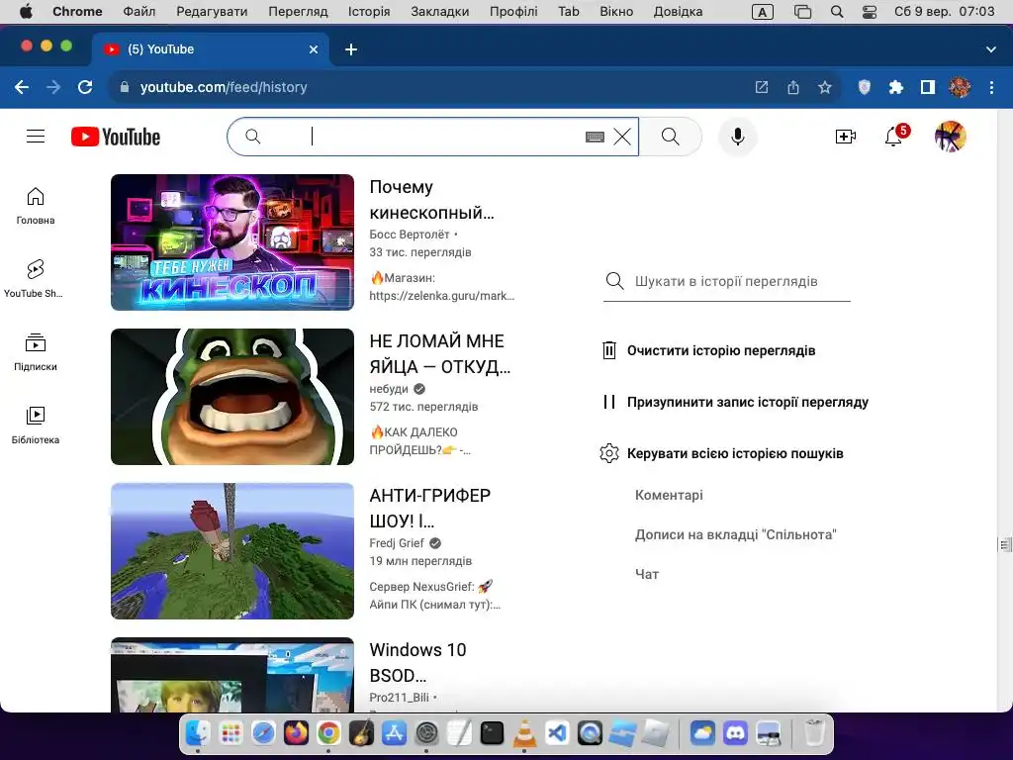The height and width of the screenshot is (760, 1013).
Task: Open Visual Studio Code from Dock
Action: [x=557, y=733]
